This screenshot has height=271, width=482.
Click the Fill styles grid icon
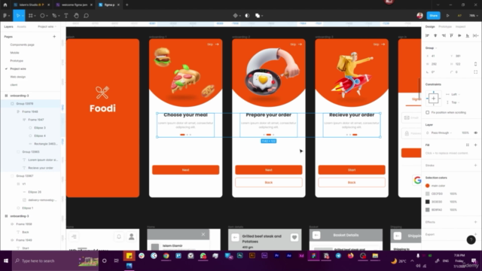click(x=468, y=145)
